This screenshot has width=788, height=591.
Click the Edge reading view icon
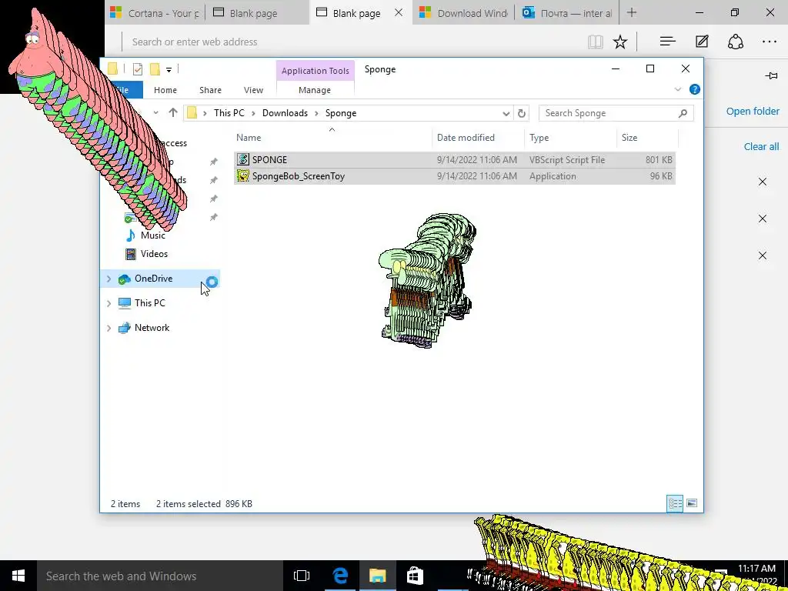point(596,42)
